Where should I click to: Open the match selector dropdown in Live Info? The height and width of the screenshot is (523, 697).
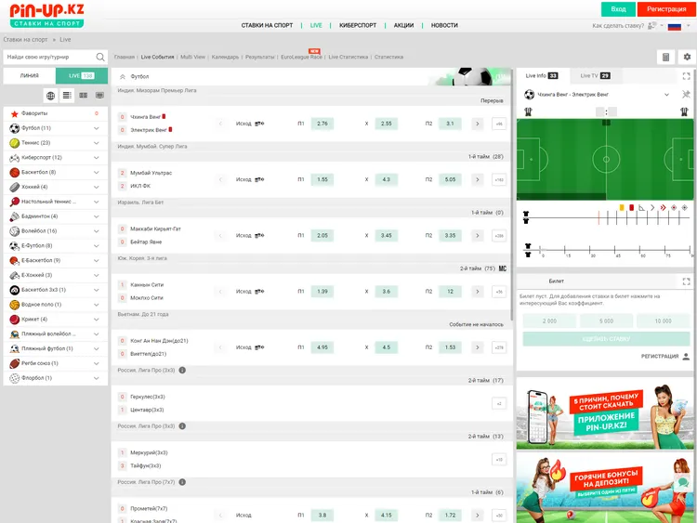666,94
